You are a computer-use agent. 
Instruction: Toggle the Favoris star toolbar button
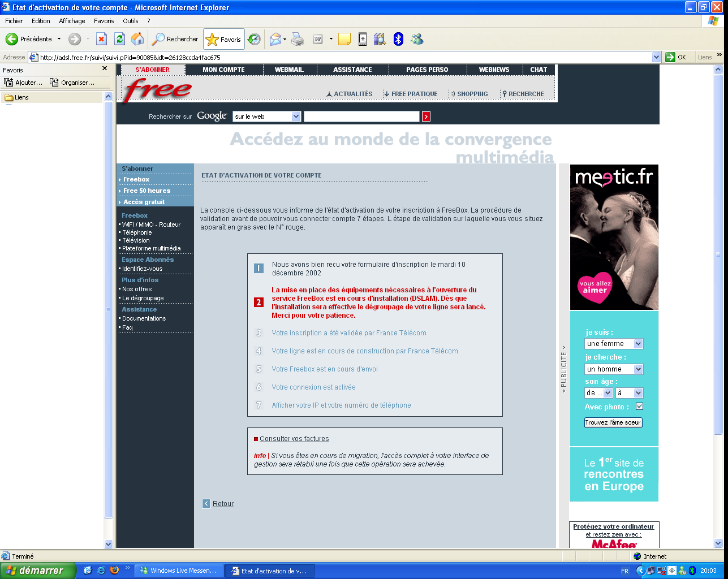pyautogui.click(x=224, y=39)
